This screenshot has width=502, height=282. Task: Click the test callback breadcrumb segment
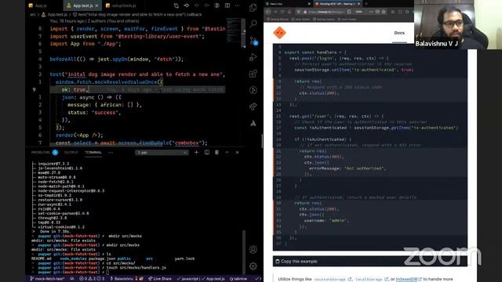tap(137, 14)
